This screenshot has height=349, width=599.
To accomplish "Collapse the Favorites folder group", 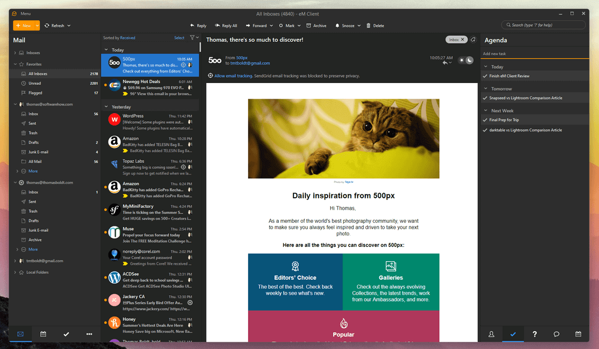I will click(16, 64).
